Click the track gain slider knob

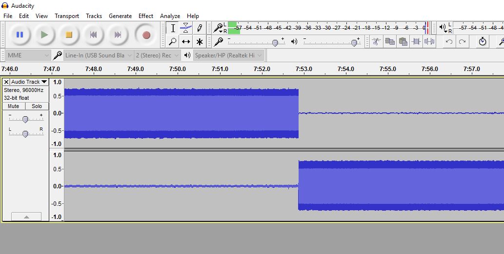tap(25, 119)
